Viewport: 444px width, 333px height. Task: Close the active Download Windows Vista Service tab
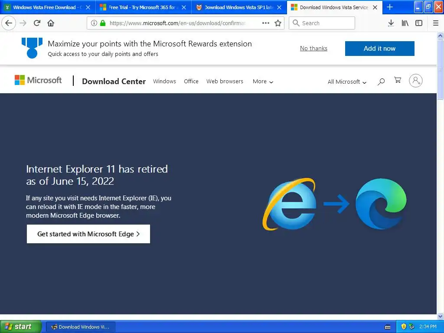[x=375, y=7]
